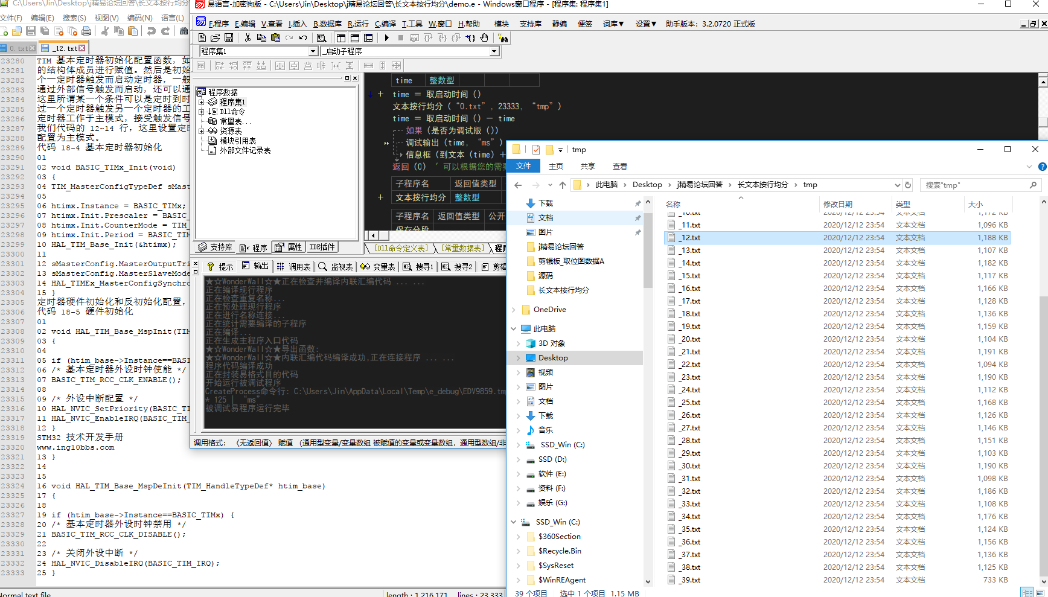Screen dimensions: 1048x597
Task: Unpin 图片 from Explorer quick access
Action: [x=637, y=232]
